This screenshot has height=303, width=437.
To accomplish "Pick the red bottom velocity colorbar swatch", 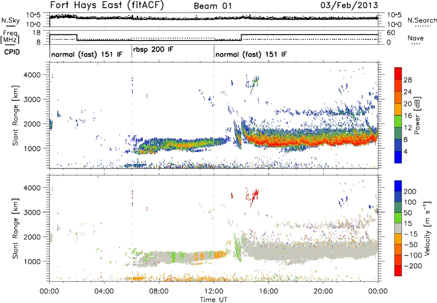I will [398, 271].
